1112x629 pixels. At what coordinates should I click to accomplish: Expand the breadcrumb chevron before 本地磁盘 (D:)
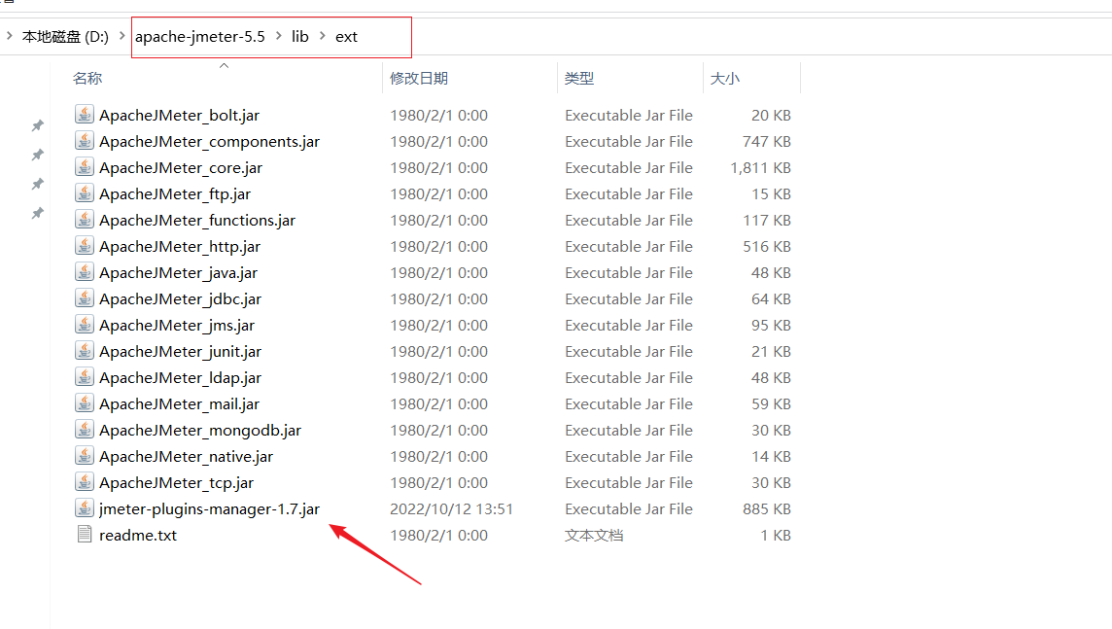(9, 35)
